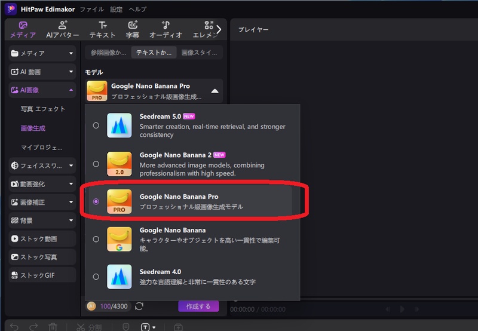Open the T tool dropdown arrow
Image resolution: width=478 pixels, height=331 pixels.
pos(154,327)
